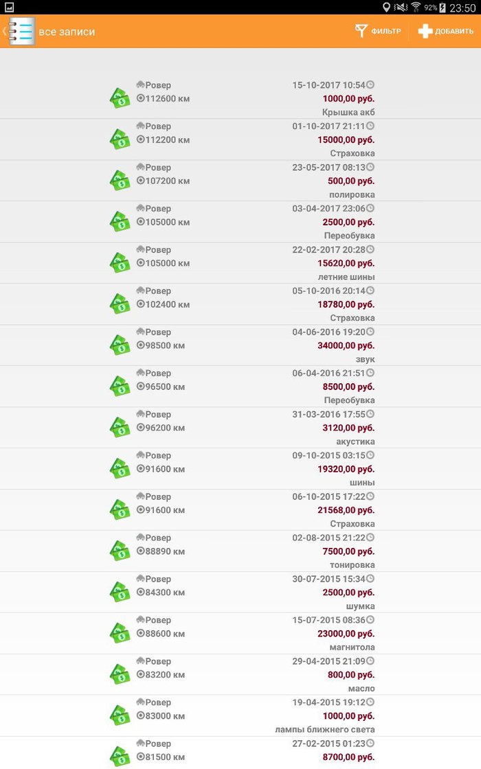481x769 pixels.
Task: Tap the clock icon beside 15-10-2017 10:54
Action: (x=370, y=85)
